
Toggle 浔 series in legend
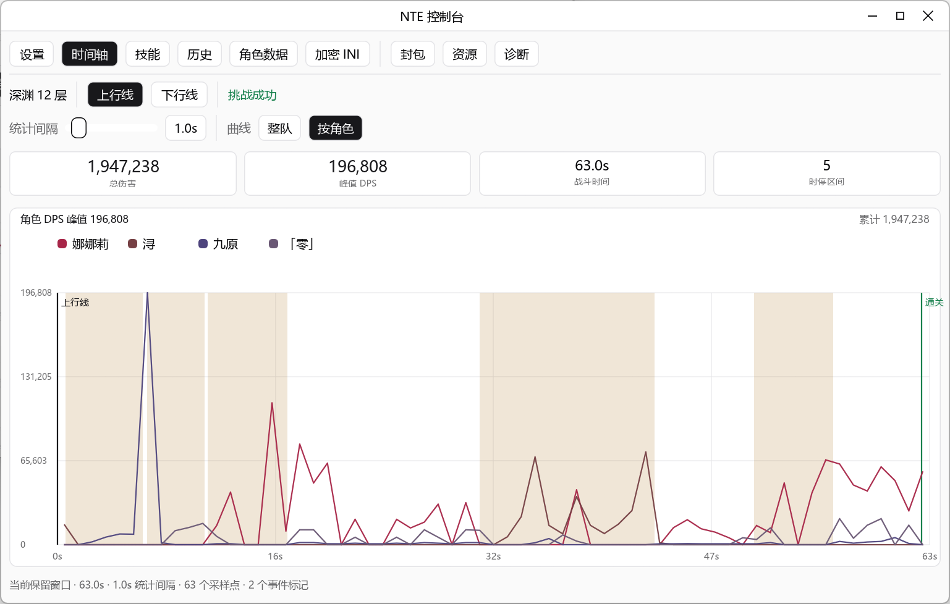pos(142,244)
